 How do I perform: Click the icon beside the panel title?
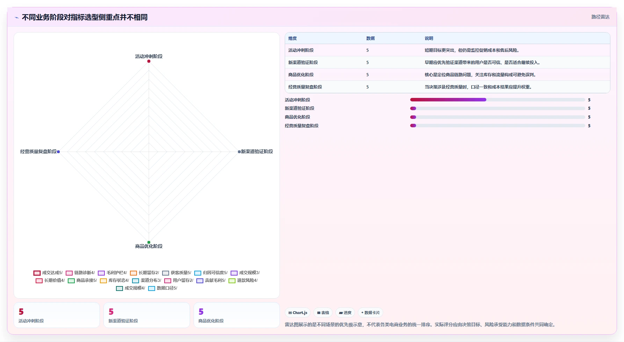tap(16, 17)
